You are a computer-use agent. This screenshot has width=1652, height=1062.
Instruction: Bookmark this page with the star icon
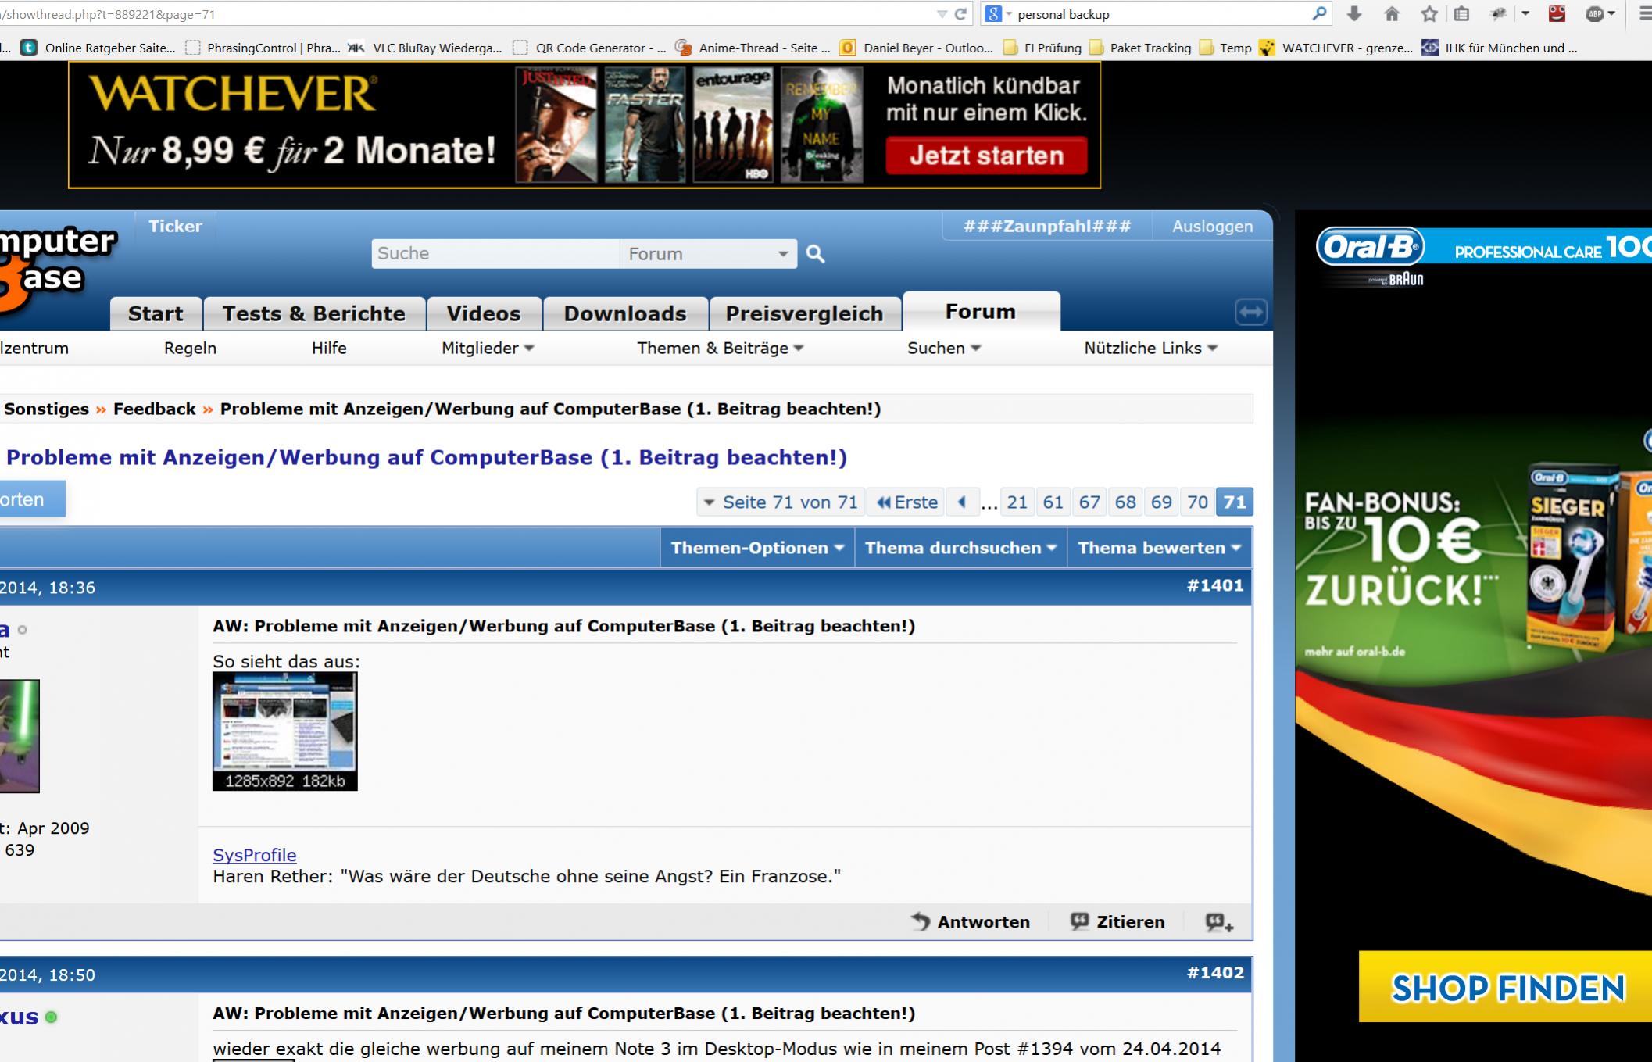point(1429,14)
